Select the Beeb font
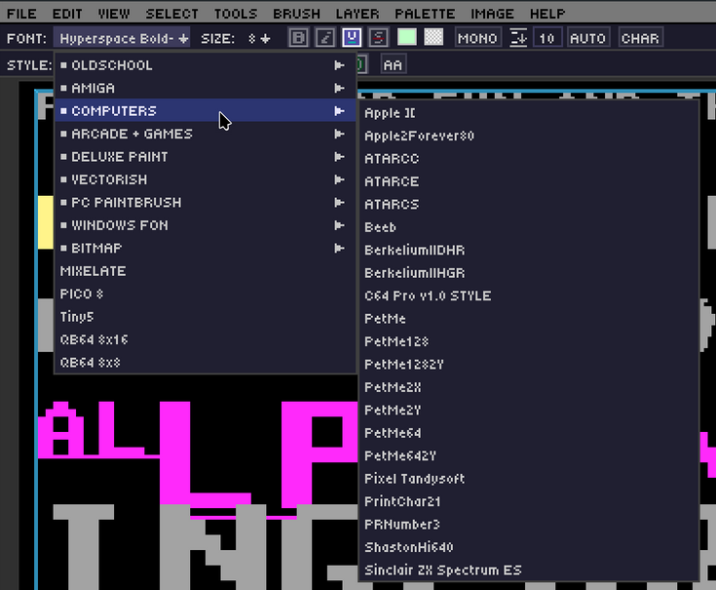 point(529,227)
